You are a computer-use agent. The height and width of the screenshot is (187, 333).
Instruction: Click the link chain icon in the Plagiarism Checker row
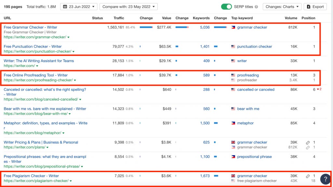click(308, 176)
